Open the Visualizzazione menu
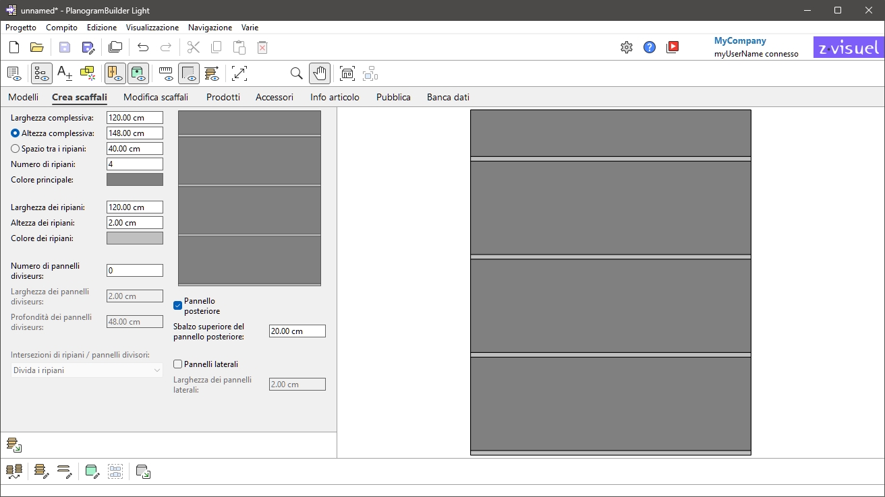Screen dimensions: 885x497 (x=152, y=28)
